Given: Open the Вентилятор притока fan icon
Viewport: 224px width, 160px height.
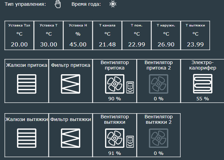Looking at the screenshot, I should coord(115,84).
